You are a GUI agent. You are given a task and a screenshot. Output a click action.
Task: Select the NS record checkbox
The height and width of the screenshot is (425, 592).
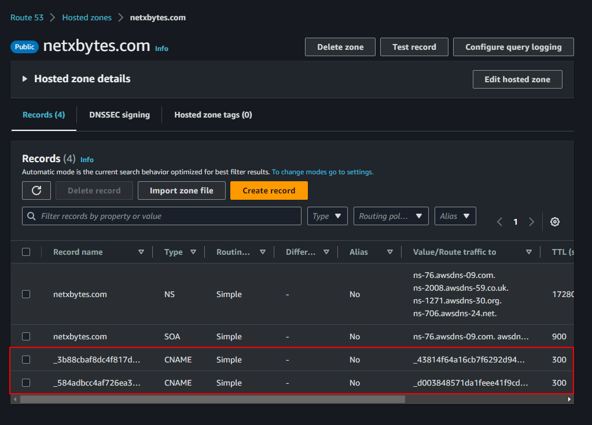pos(26,294)
